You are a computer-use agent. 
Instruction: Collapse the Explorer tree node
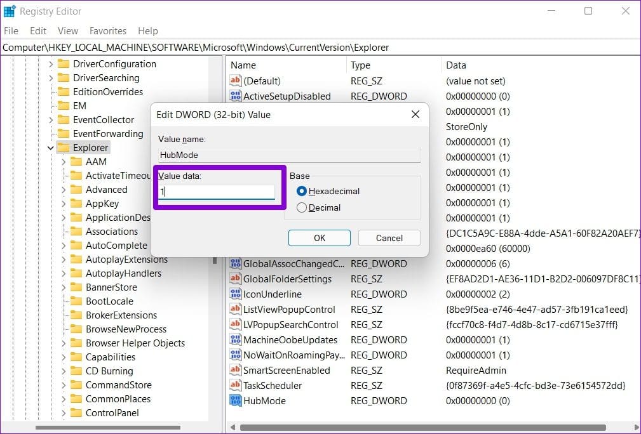tap(51, 148)
